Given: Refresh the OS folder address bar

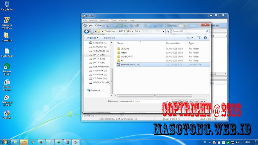Looking at the screenshot, I should pyautogui.click(x=168, y=31).
